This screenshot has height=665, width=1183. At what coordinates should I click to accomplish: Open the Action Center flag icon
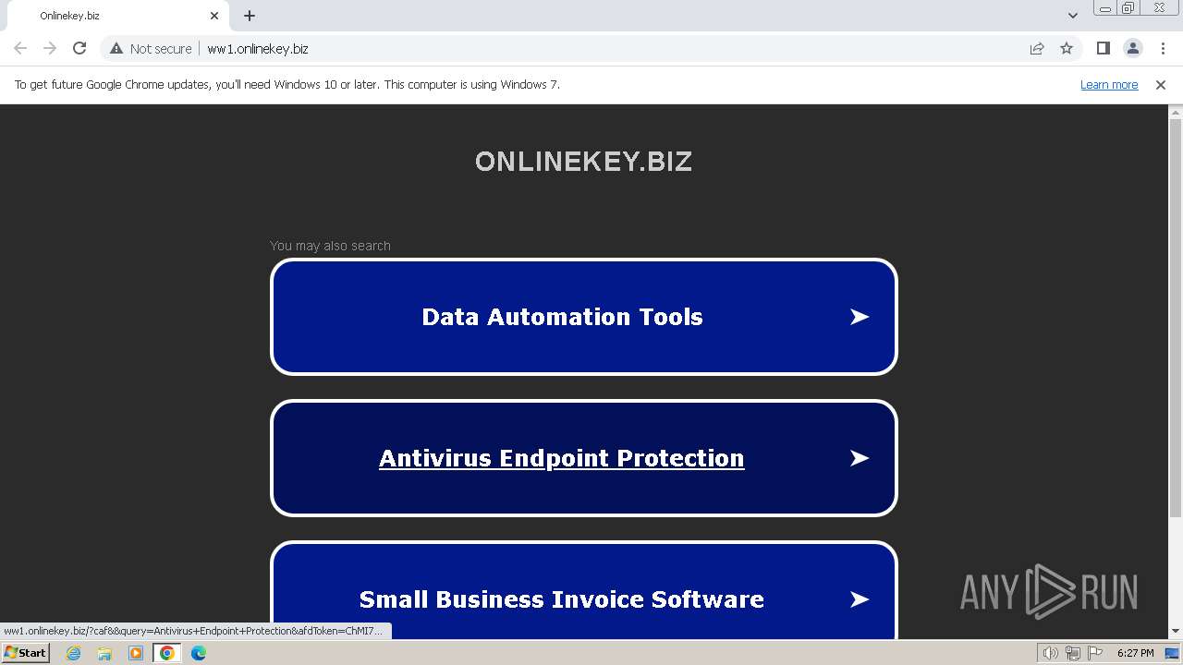click(x=1094, y=653)
